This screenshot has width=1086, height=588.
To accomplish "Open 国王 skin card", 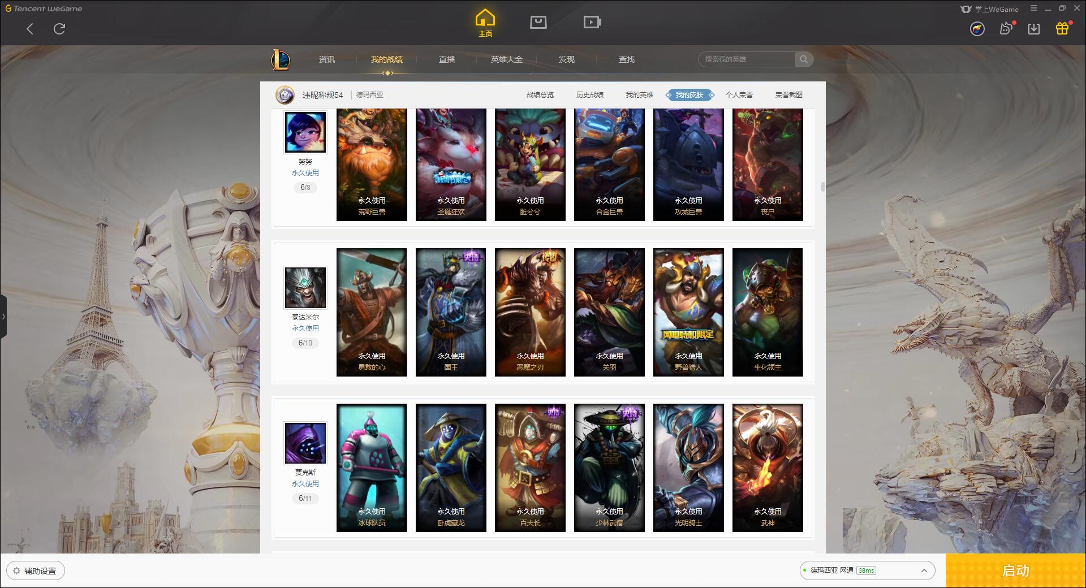I will tap(451, 312).
